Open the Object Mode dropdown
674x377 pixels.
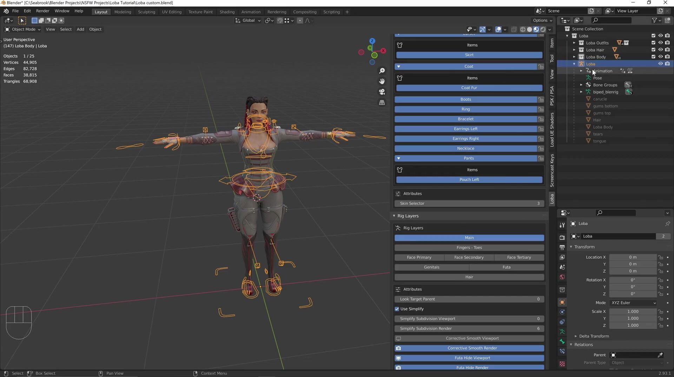pos(23,29)
